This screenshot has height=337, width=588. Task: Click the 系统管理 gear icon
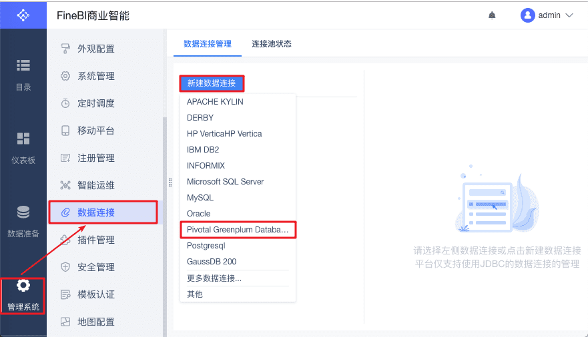(x=65, y=76)
